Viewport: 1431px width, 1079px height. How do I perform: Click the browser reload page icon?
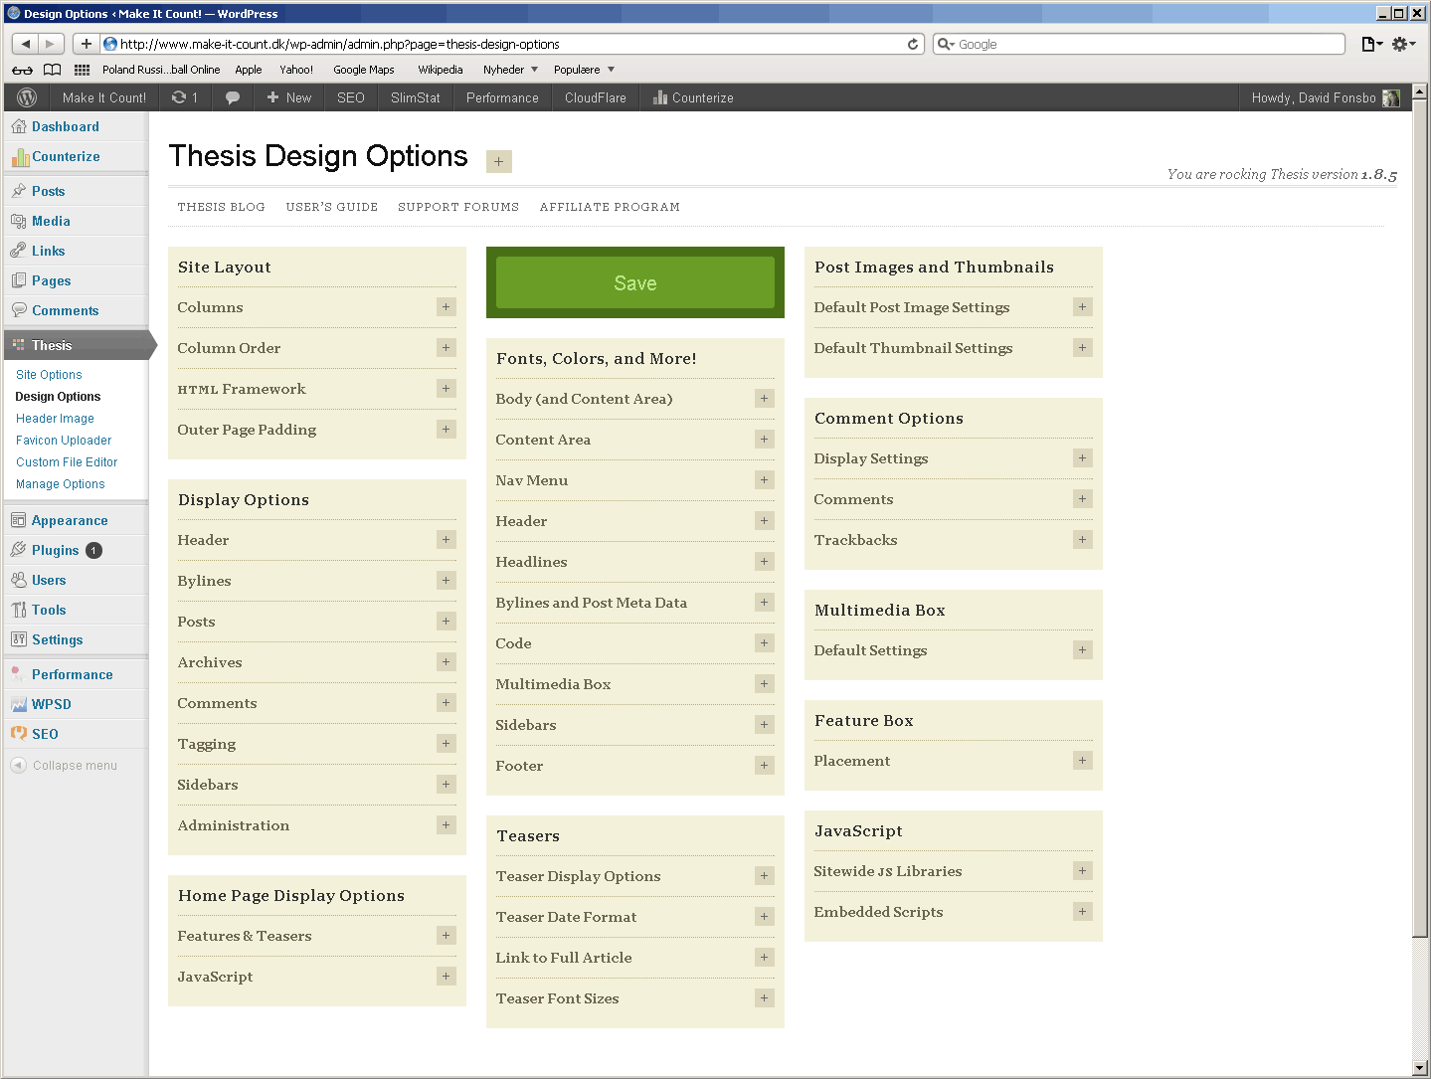pos(913,44)
